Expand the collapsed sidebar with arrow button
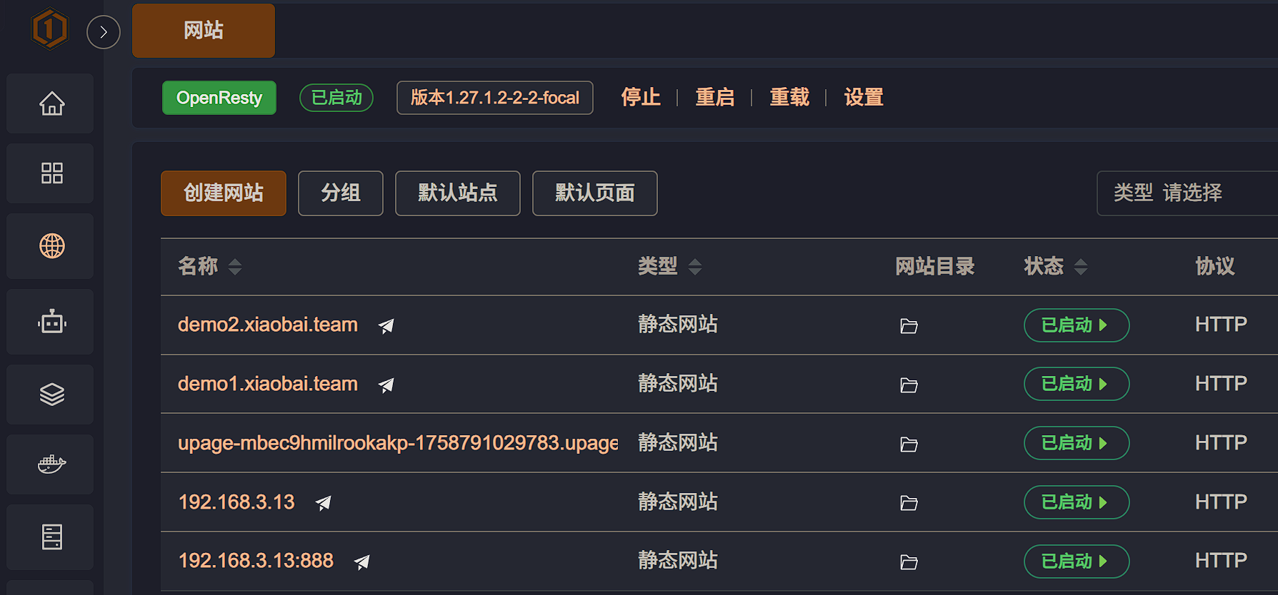The image size is (1278, 595). click(x=104, y=32)
